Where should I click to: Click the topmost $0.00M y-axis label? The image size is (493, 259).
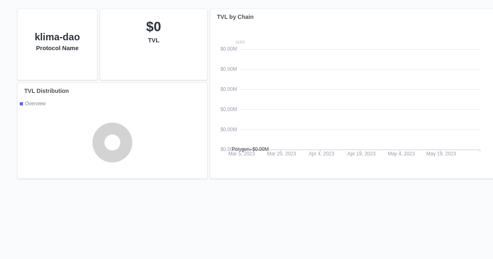pyautogui.click(x=228, y=49)
